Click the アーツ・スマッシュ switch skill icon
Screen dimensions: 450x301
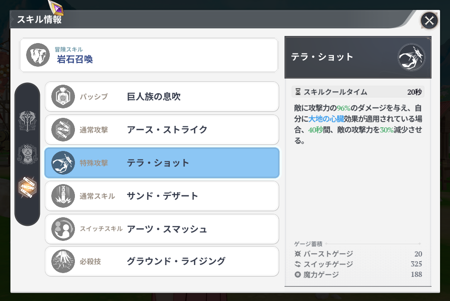click(x=63, y=229)
